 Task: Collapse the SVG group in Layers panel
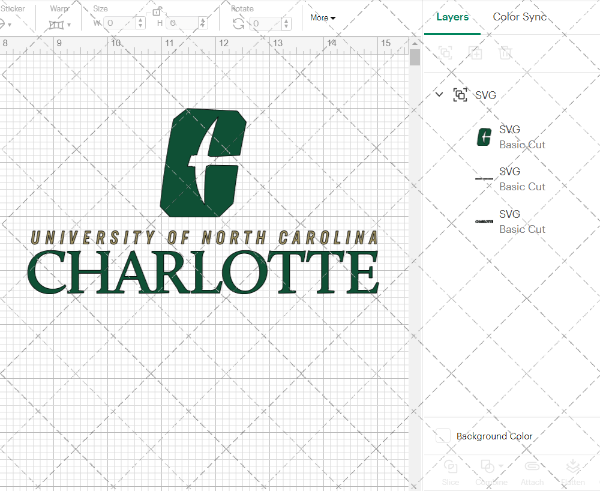439,95
